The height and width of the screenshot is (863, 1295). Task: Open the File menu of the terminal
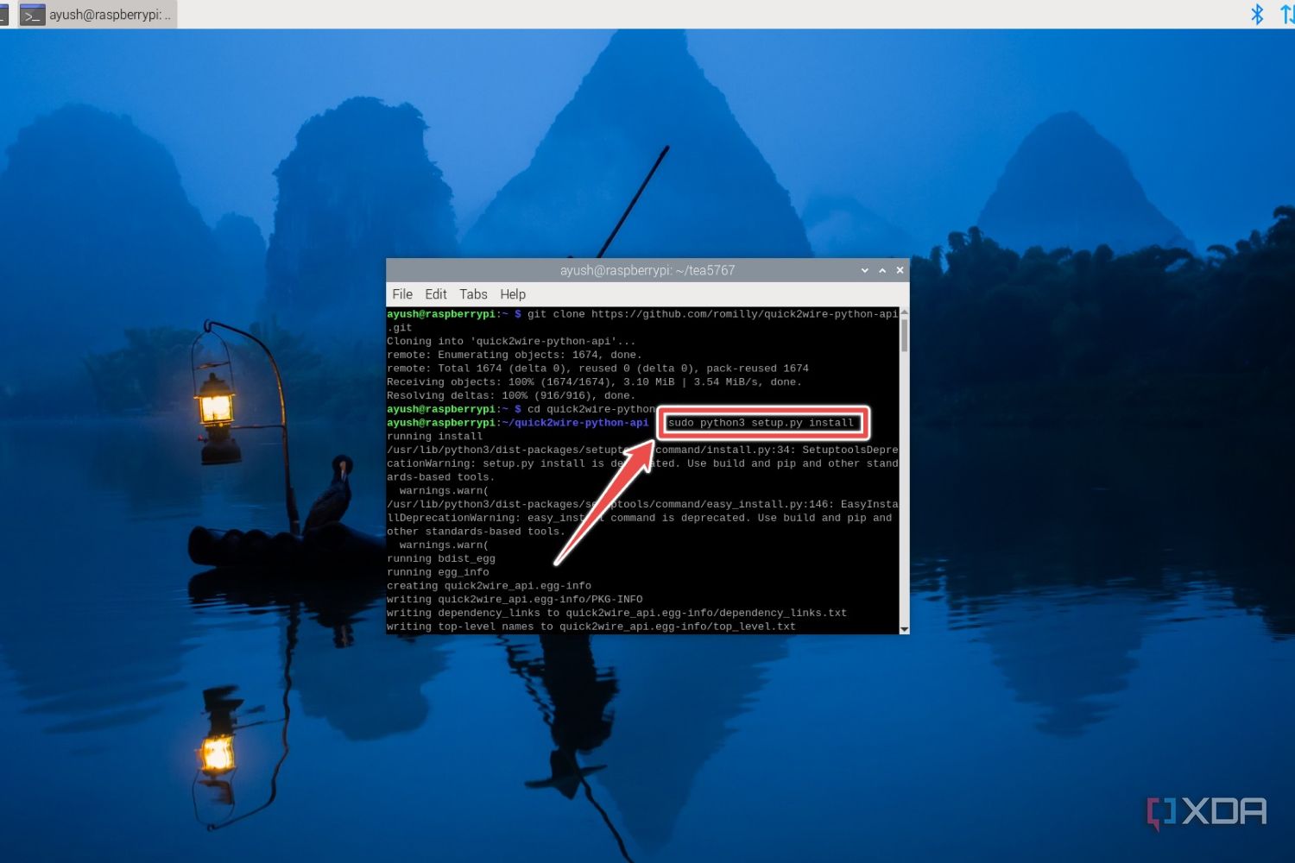click(401, 294)
